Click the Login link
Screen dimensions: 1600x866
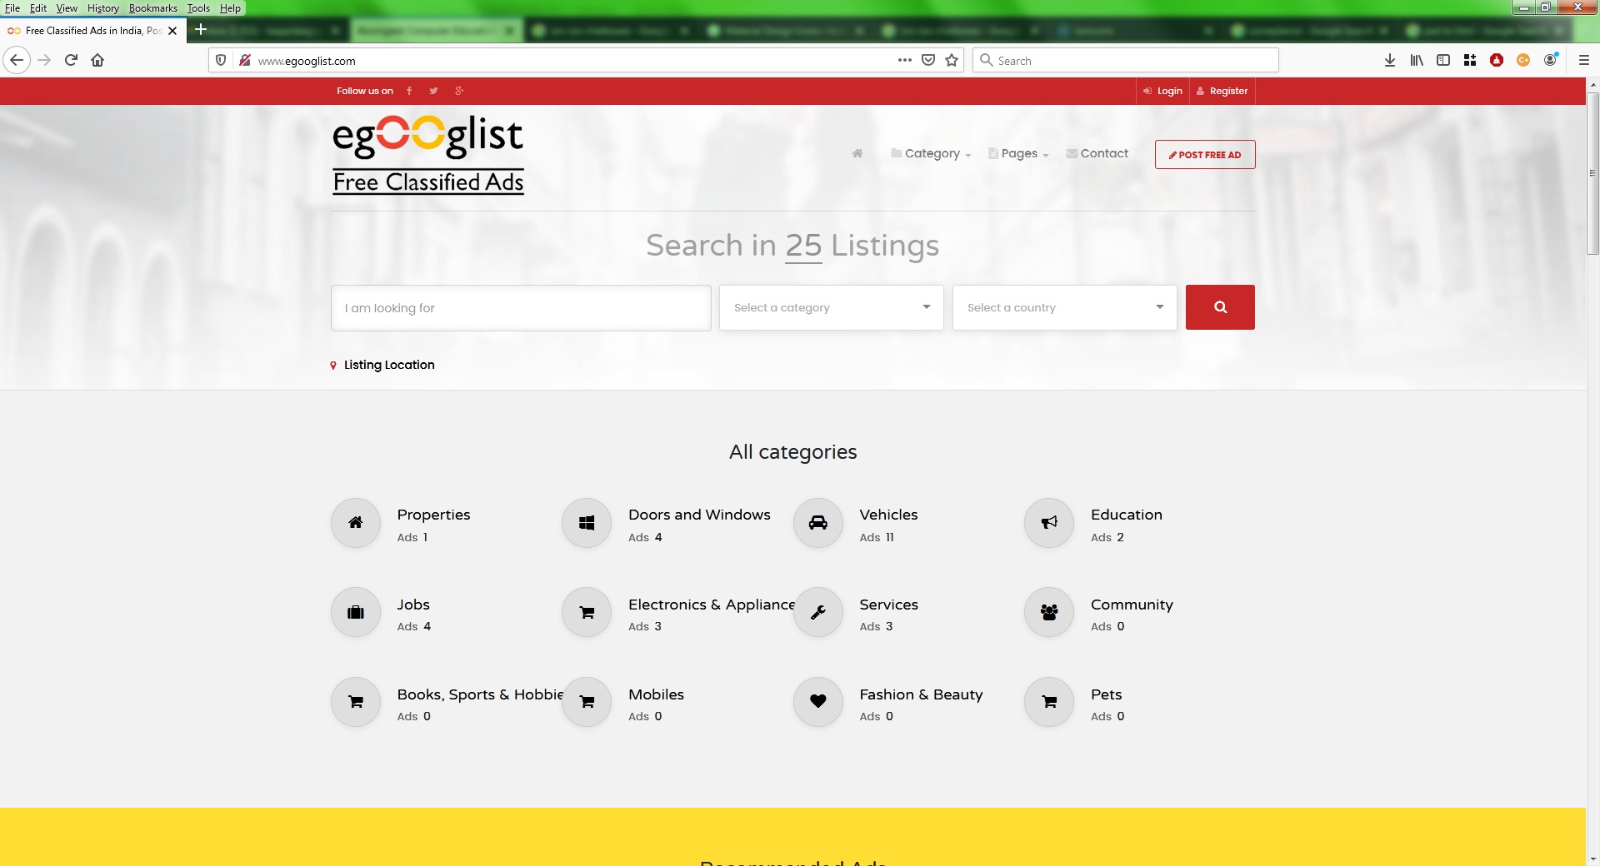pos(1163,91)
